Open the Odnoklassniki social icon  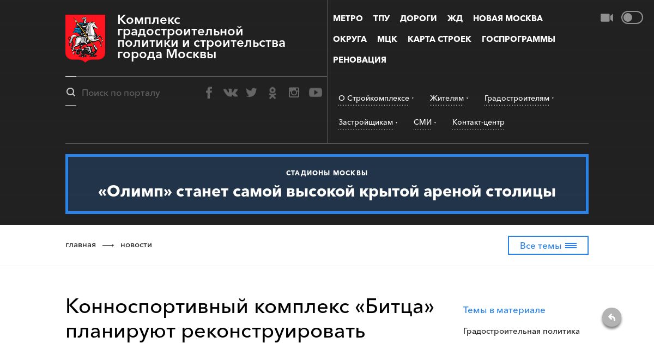tap(272, 93)
